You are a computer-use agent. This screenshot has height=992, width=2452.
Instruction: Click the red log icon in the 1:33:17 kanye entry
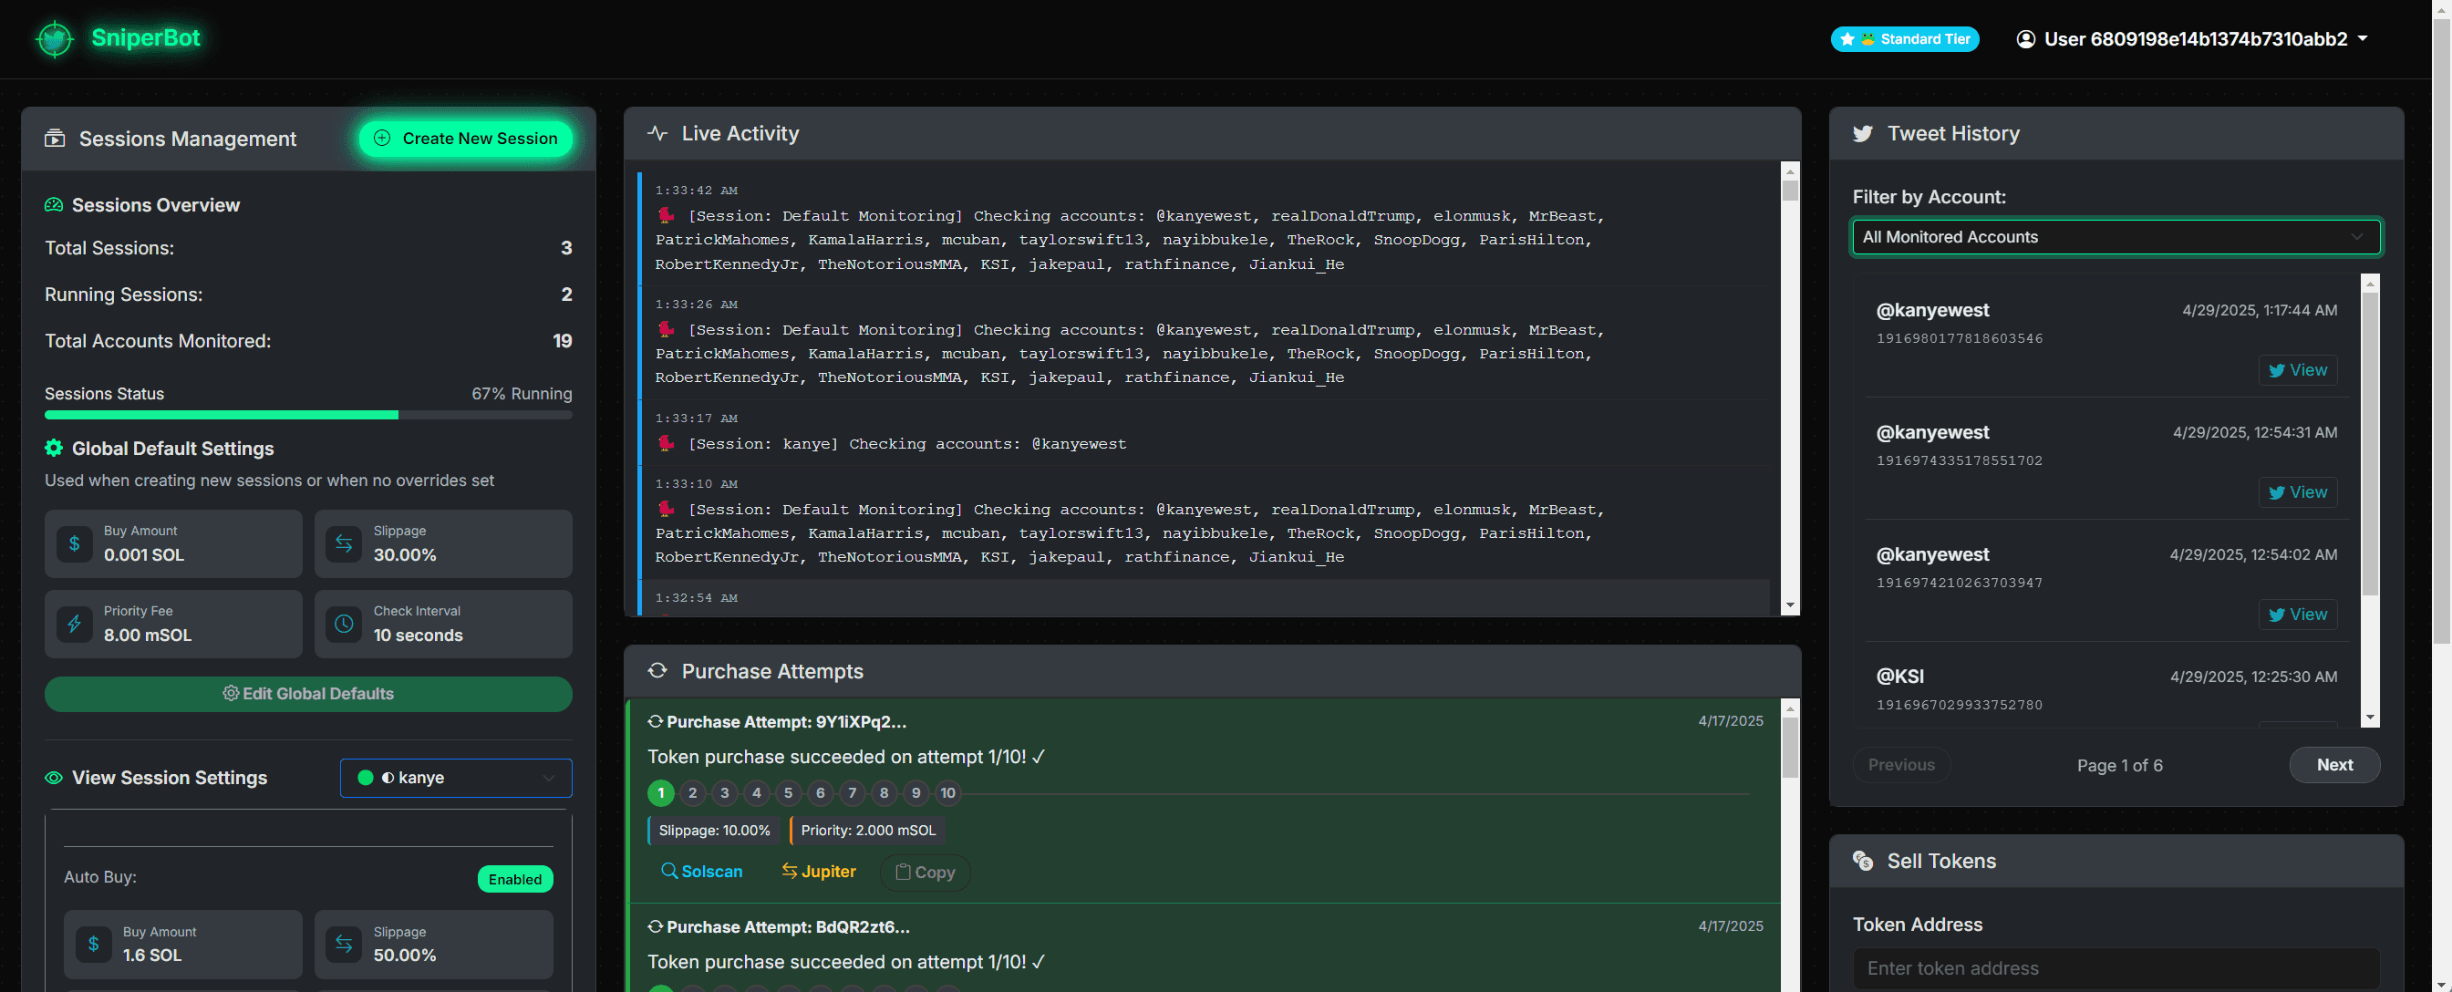tap(667, 444)
